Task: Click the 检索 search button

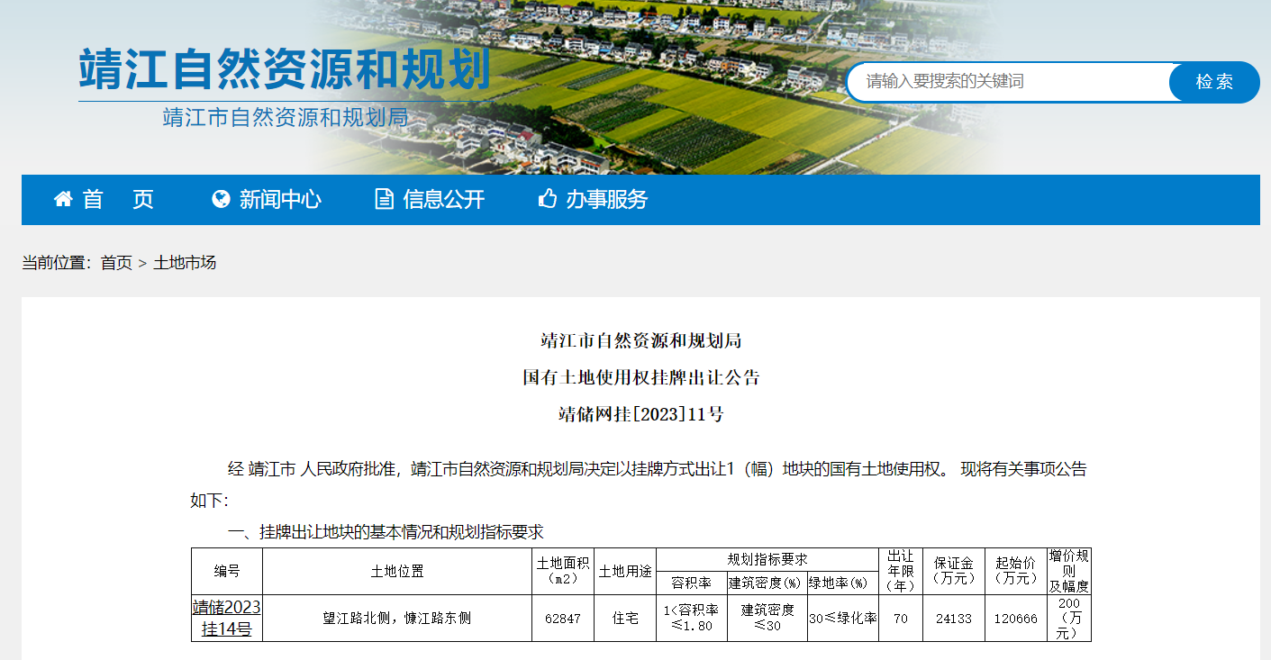Action: (1214, 82)
